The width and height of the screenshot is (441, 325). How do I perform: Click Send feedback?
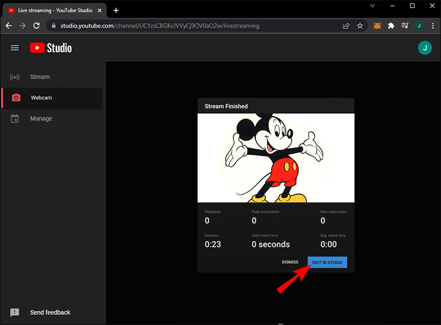[50, 312]
